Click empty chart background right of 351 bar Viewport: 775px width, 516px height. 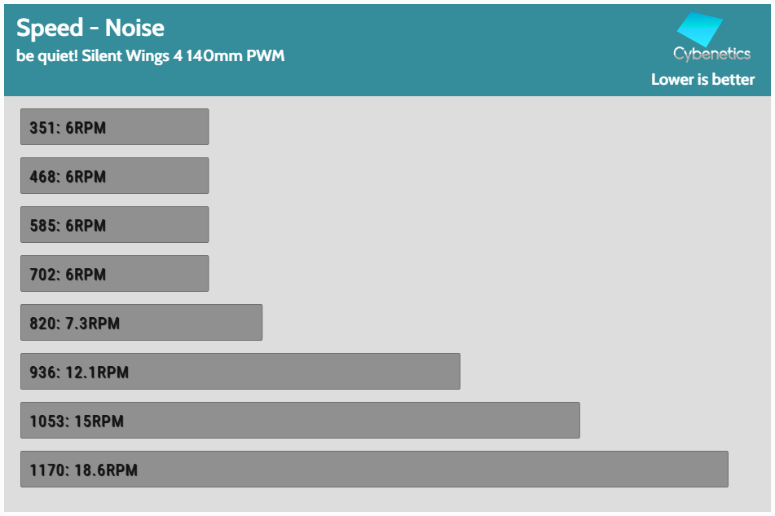(x=489, y=127)
